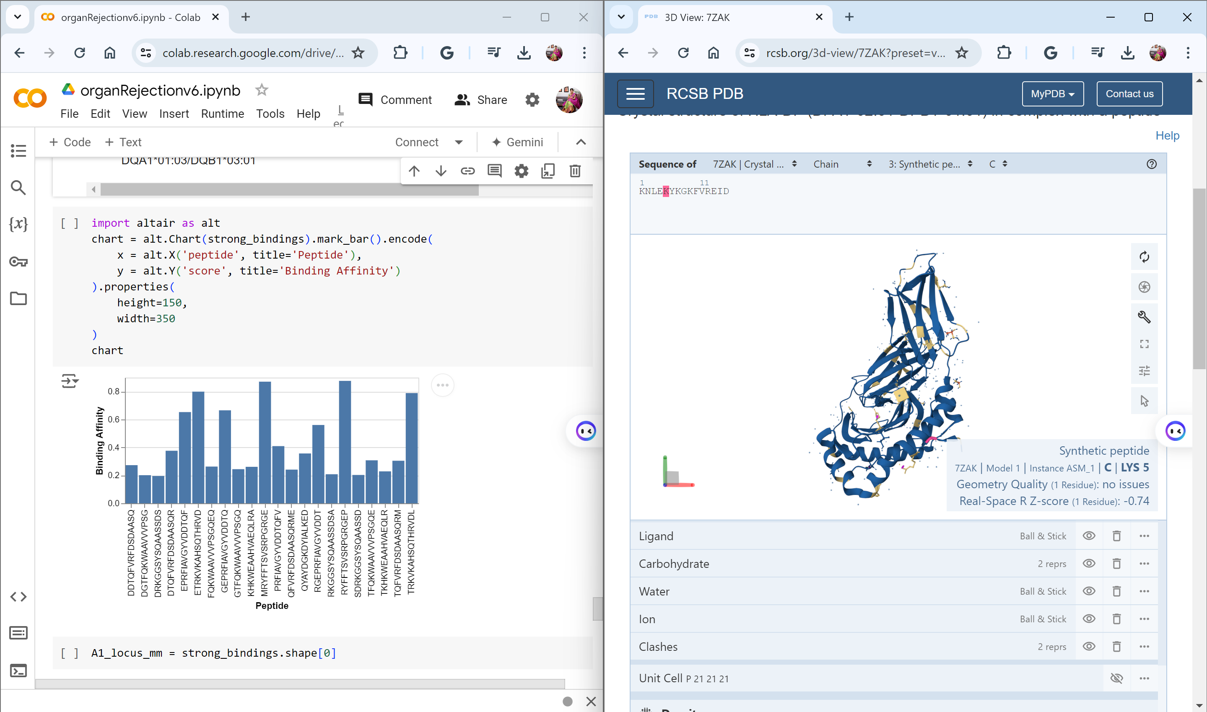Toggle fullscreen expanded viewport in 3D viewer
Viewport: 1207px width, 712px height.
(x=1144, y=344)
